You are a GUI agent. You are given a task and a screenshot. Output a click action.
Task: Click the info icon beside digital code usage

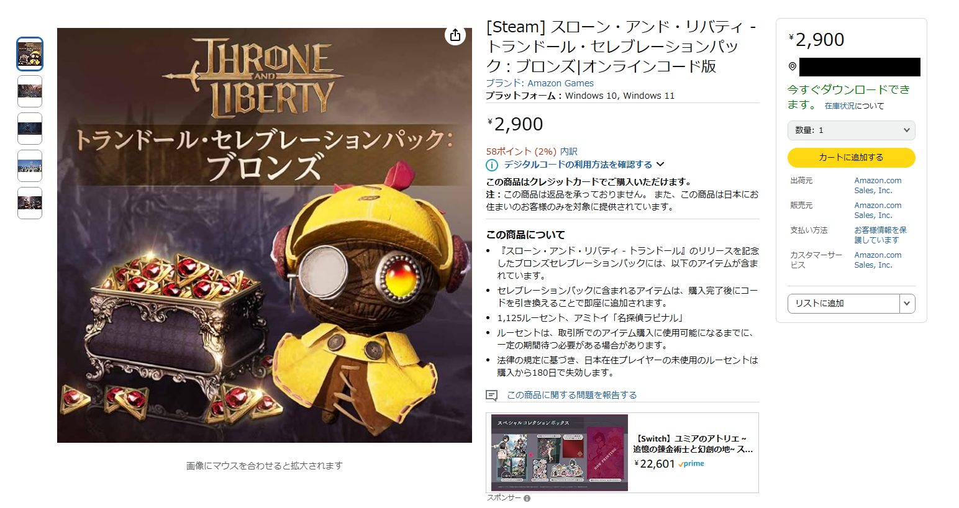[491, 165]
